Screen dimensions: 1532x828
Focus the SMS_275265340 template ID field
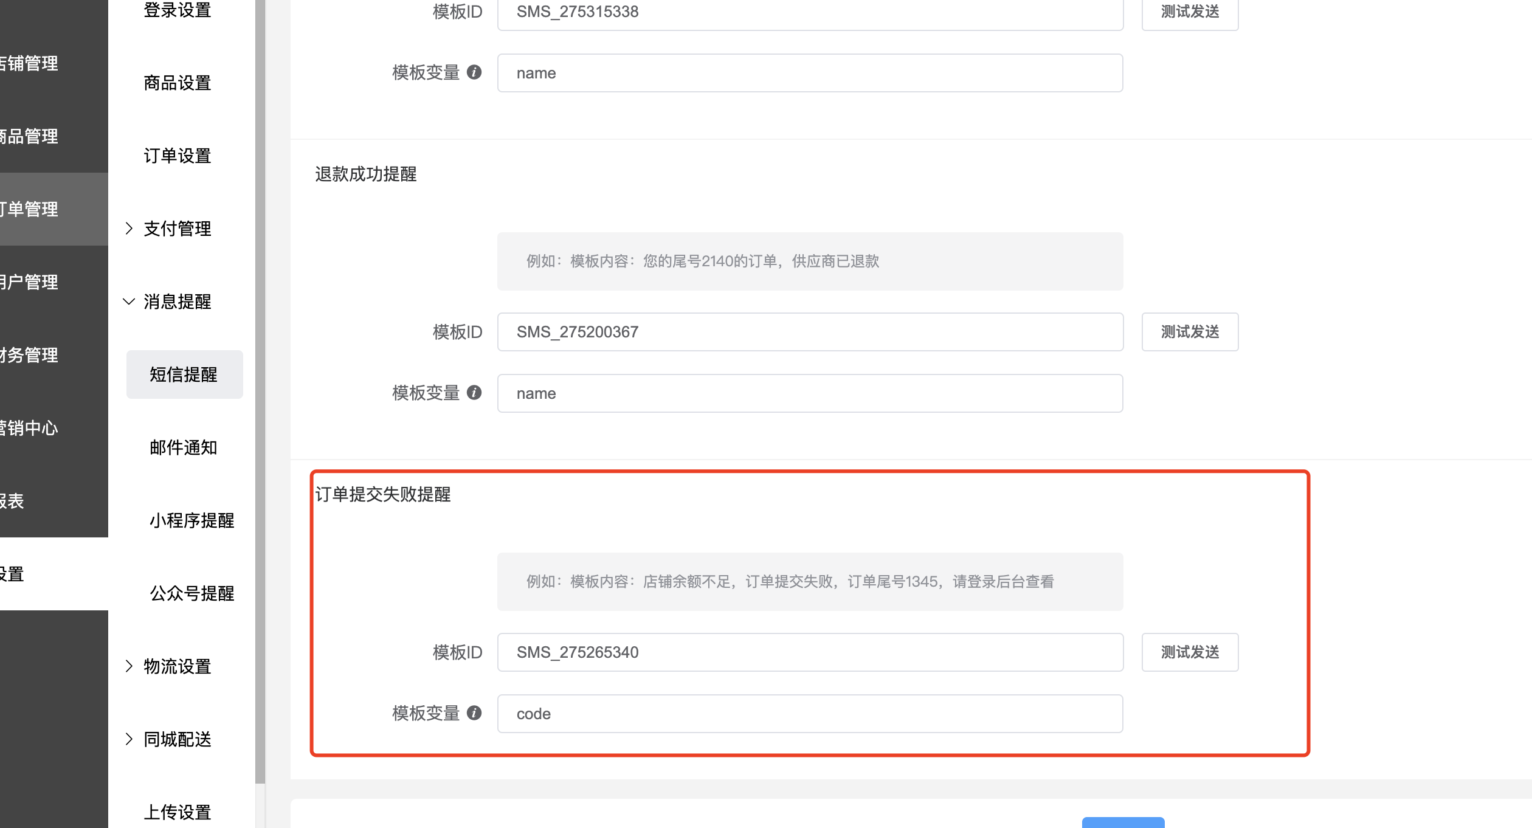coord(810,652)
